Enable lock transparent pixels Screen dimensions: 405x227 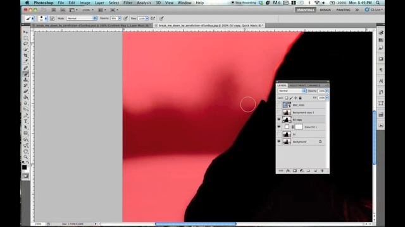tap(287, 98)
